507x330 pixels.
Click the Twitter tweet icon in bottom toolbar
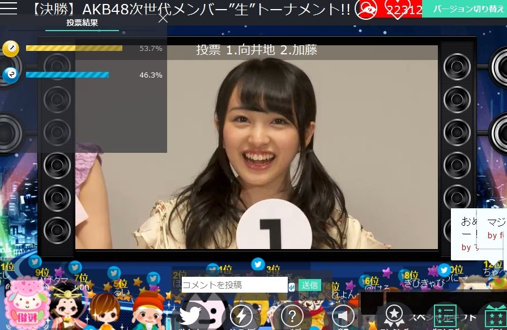pos(190,316)
